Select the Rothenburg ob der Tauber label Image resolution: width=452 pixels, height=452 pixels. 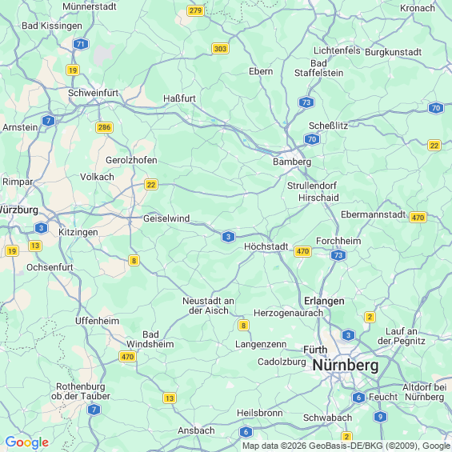(x=81, y=391)
